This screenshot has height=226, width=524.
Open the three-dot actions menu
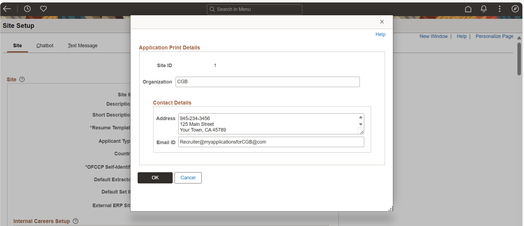(500, 9)
